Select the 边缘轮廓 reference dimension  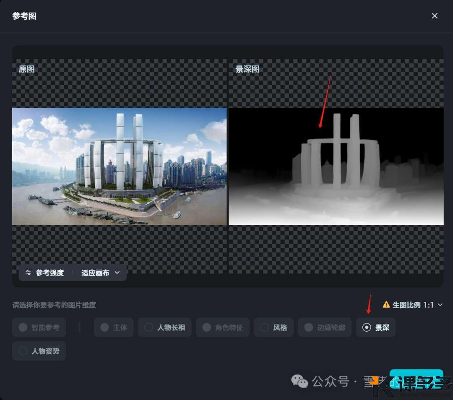pyautogui.click(x=324, y=327)
